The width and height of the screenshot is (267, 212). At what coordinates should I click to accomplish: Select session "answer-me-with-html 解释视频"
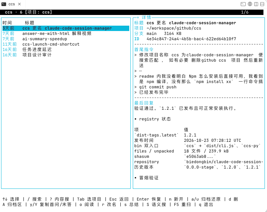pyautogui.click(x=66, y=33)
